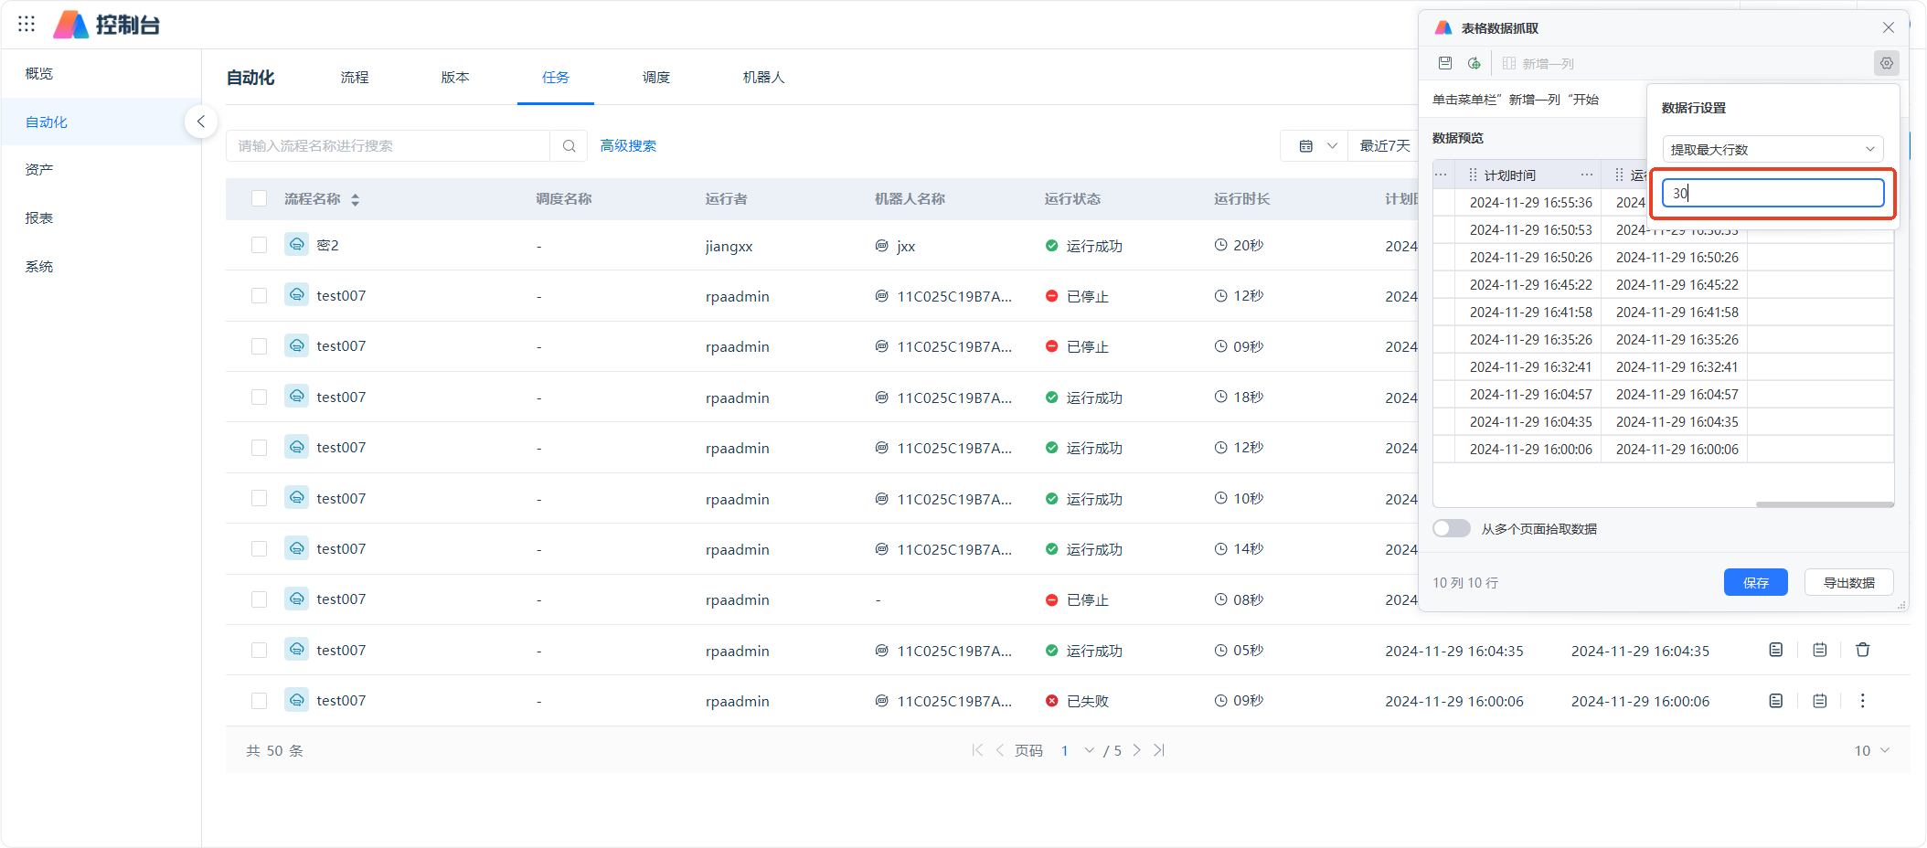Click the 最近7天 filter button
1927x848 pixels.
1385,146
